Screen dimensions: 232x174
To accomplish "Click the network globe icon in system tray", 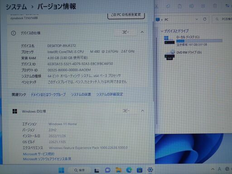I will [227, 169].
